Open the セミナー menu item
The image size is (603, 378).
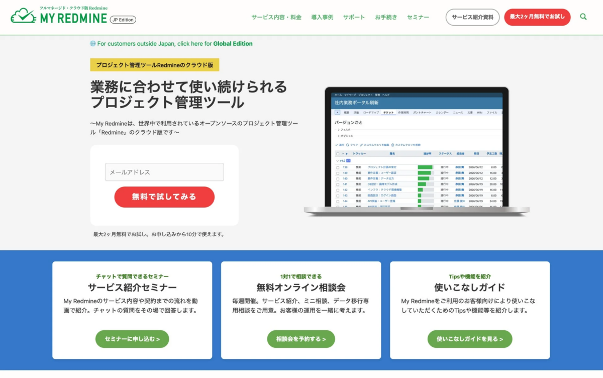click(418, 17)
